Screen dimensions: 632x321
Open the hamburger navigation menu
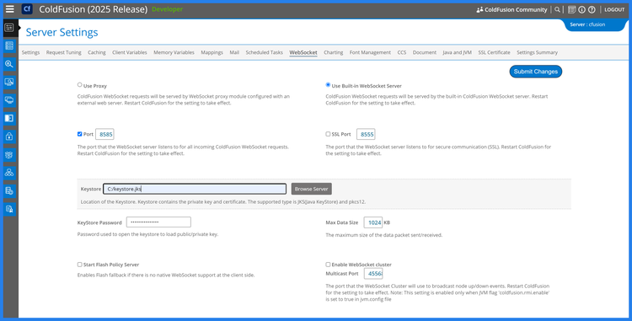point(9,9)
